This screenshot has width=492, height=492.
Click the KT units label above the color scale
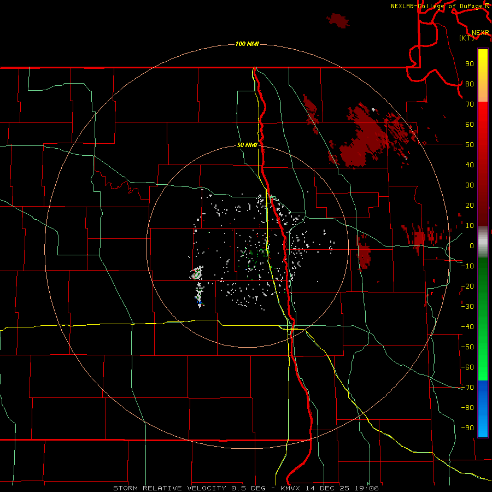click(467, 38)
